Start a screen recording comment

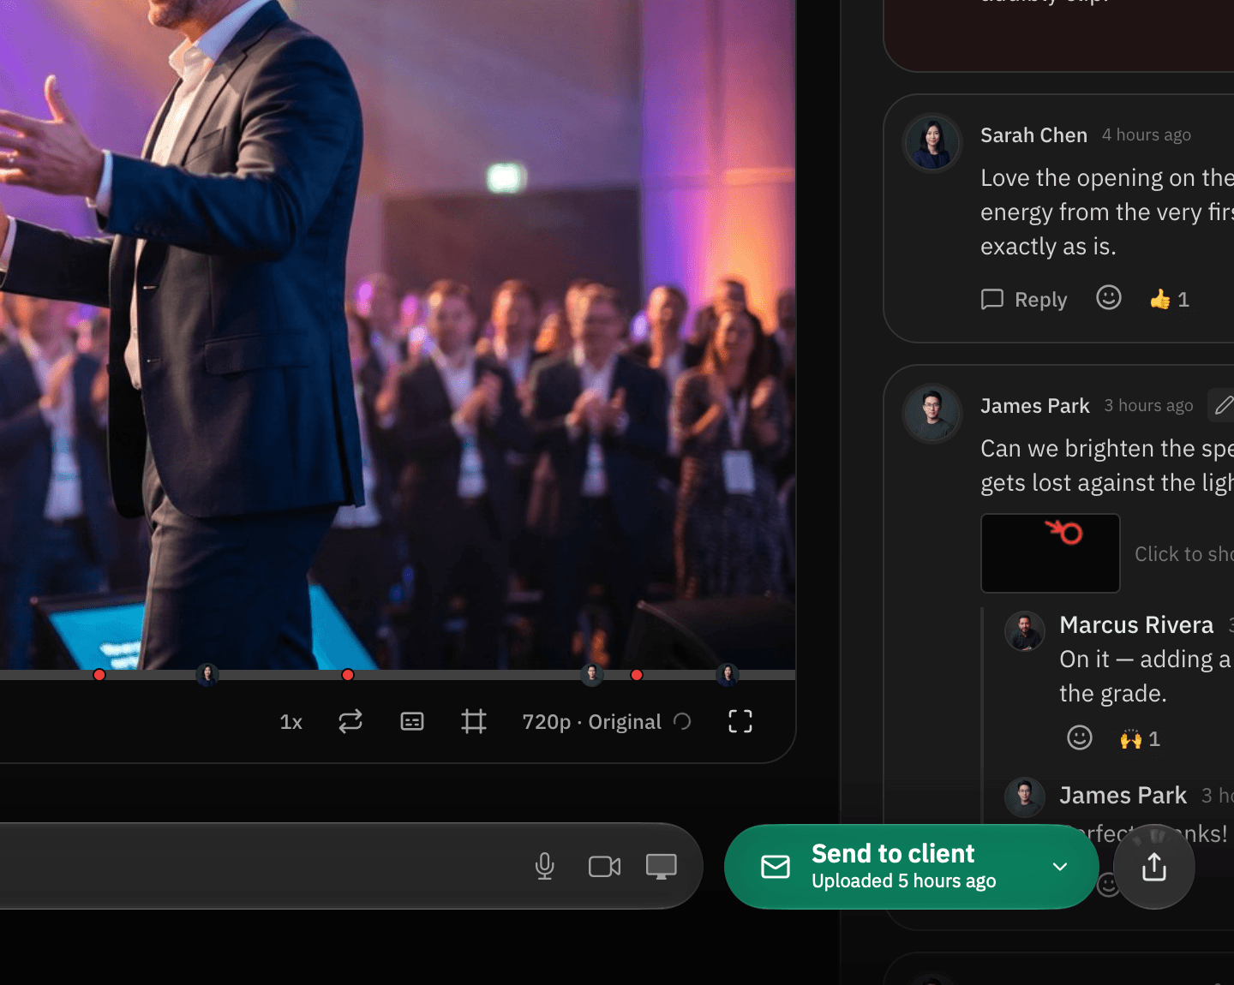pos(662,867)
